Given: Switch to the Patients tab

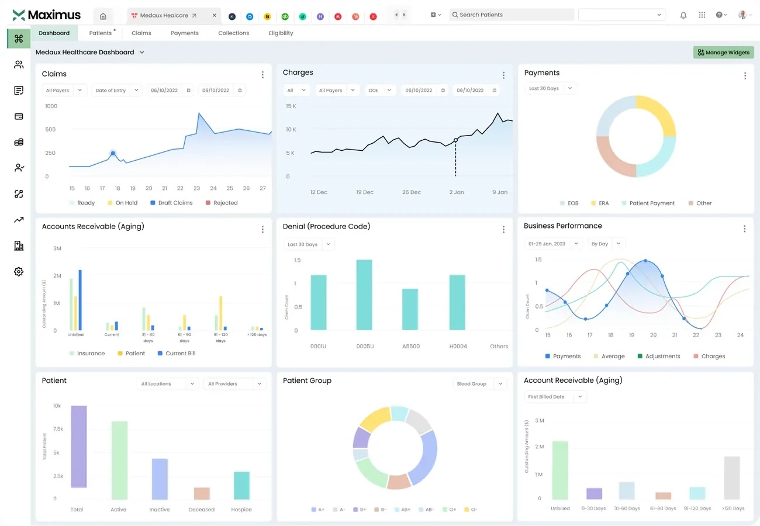Looking at the screenshot, I should (x=101, y=33).
